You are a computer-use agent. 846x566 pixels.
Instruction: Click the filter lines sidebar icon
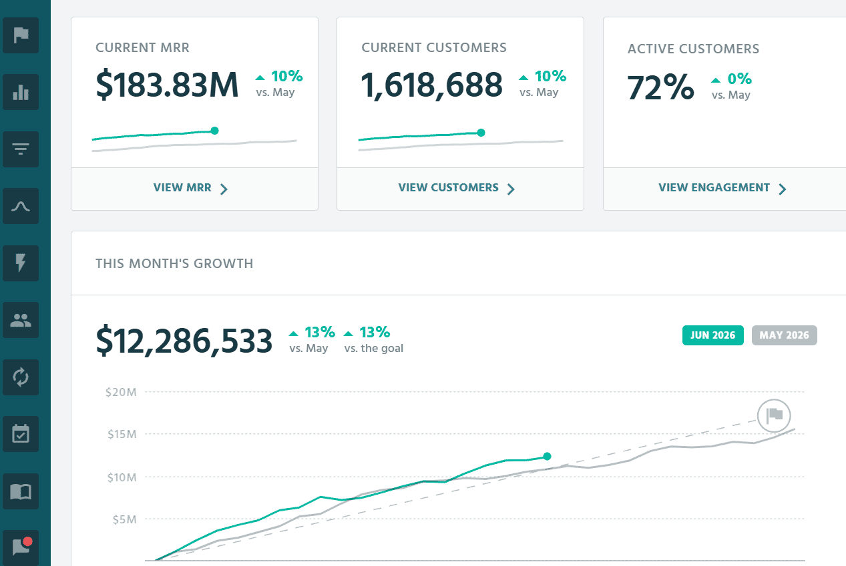(21, 149)
